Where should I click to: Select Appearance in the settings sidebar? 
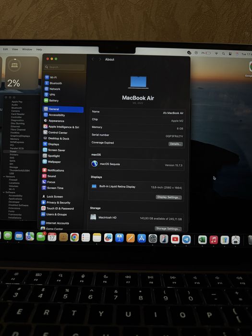pyautogui.click(x=54, y=120)
